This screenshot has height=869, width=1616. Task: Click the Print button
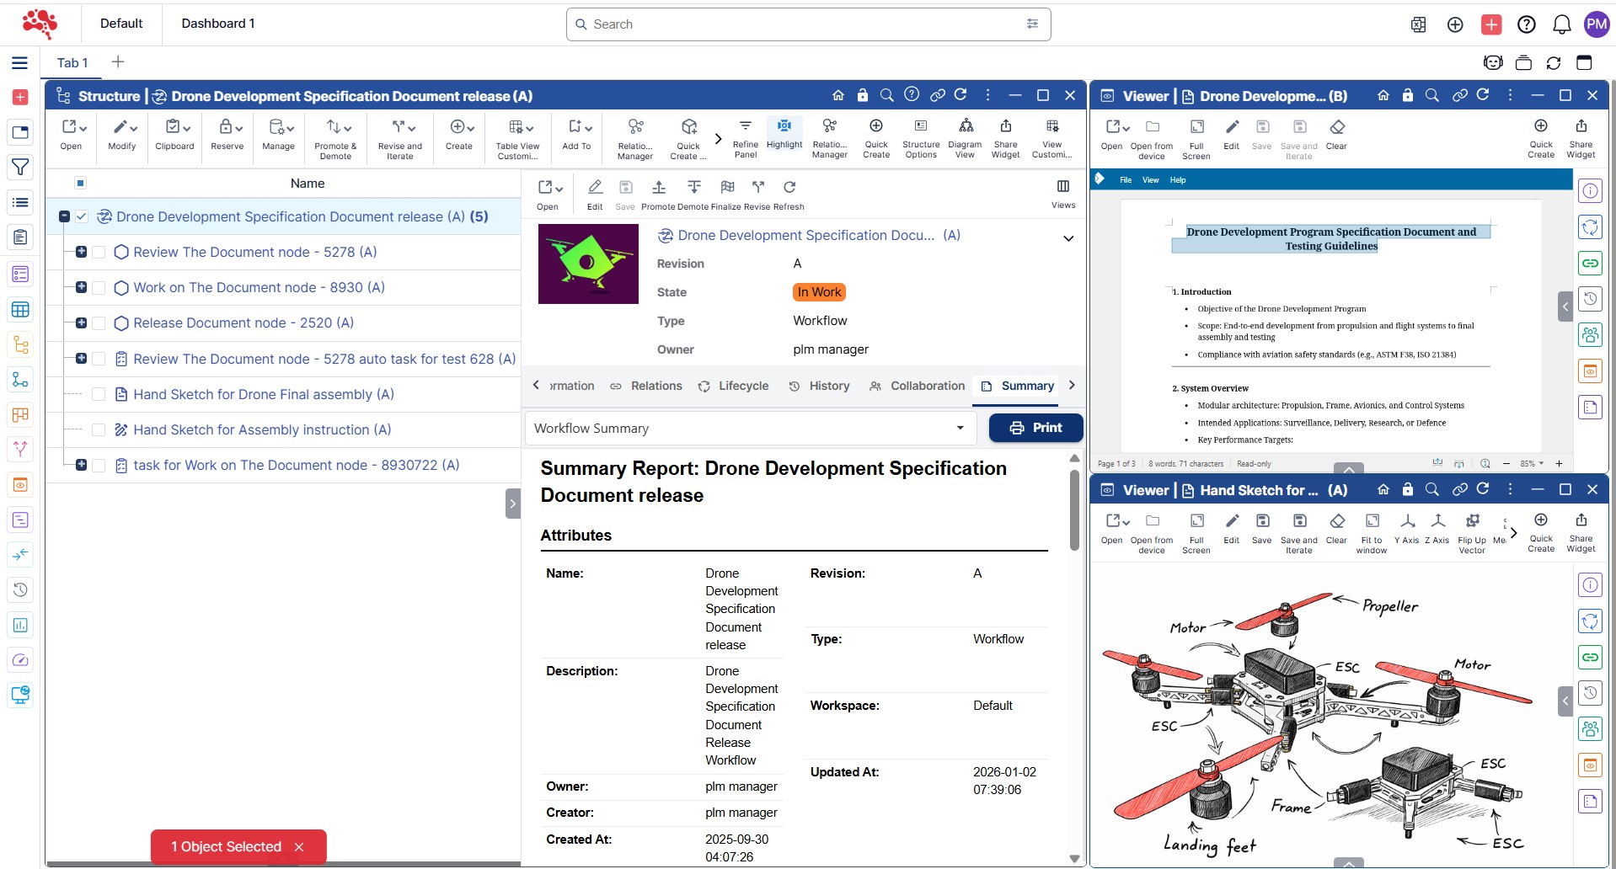tap(1035, 428)
